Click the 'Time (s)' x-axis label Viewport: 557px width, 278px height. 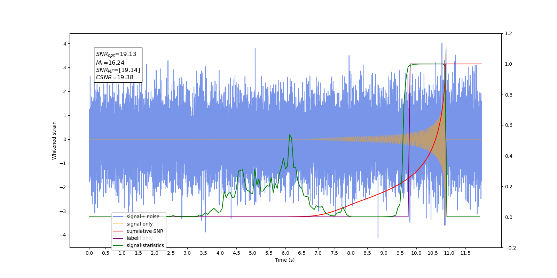coord(285,260)
